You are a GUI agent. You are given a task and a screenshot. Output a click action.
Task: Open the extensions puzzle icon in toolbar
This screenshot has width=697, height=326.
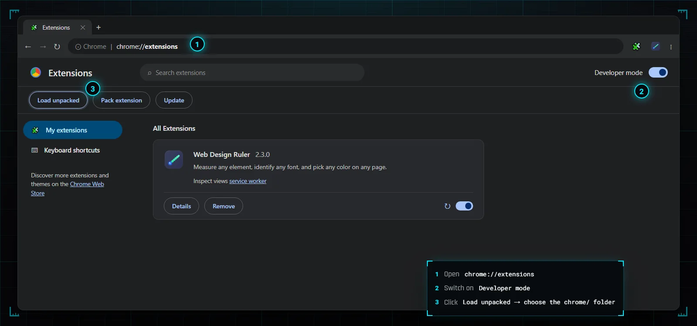[636, 46]
